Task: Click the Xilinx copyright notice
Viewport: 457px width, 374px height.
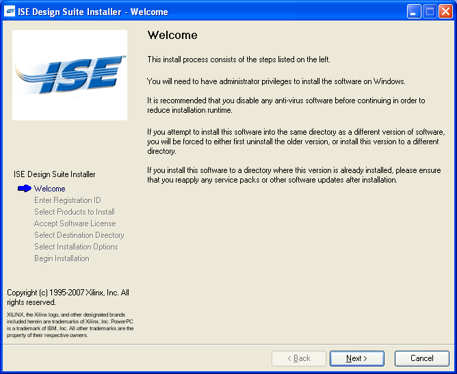Action: 68,297
